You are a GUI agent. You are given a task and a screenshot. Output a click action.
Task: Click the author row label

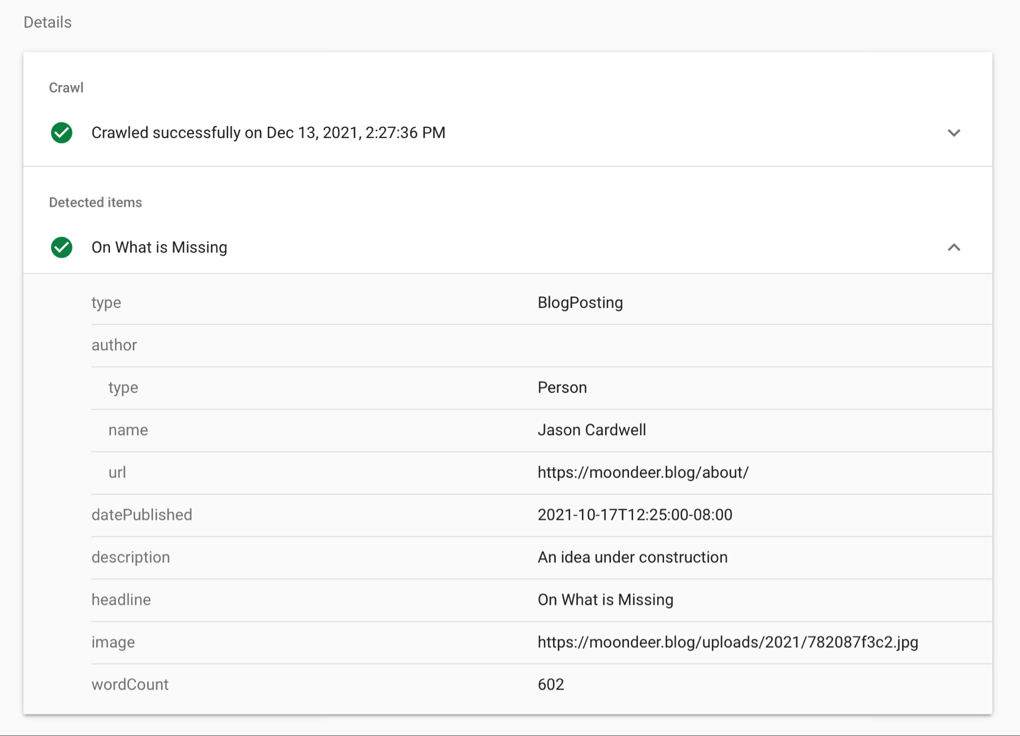click(114, 345)
